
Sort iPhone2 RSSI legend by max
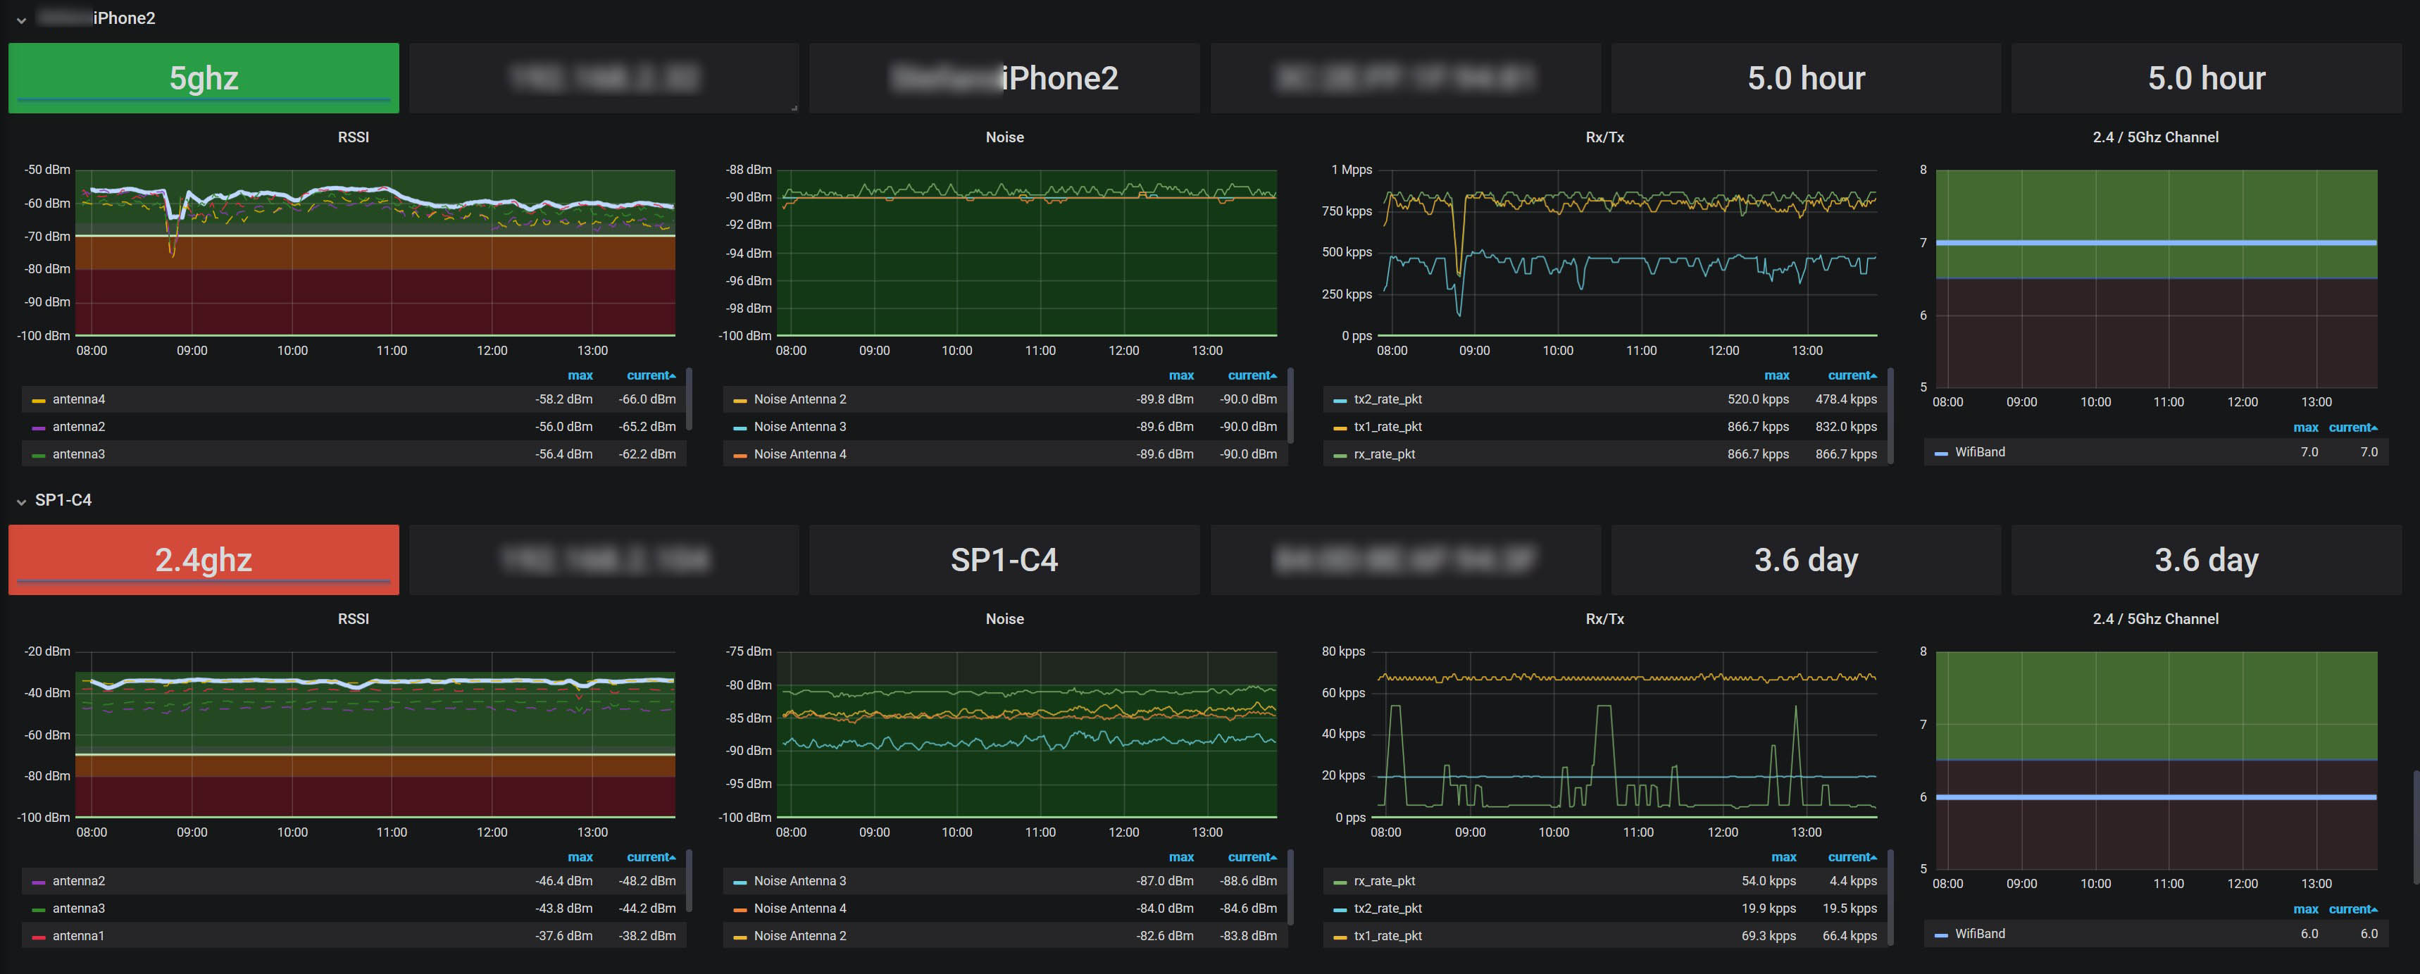pyautogui.click(x=580, y=375)
